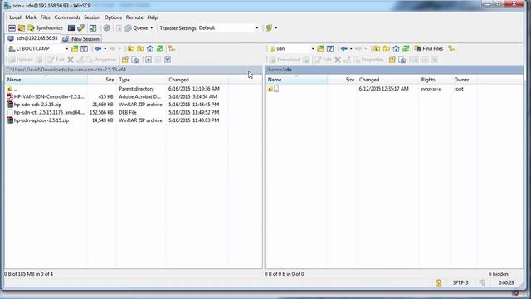
Task: Go back in local panel history
Action: [98, 49]
